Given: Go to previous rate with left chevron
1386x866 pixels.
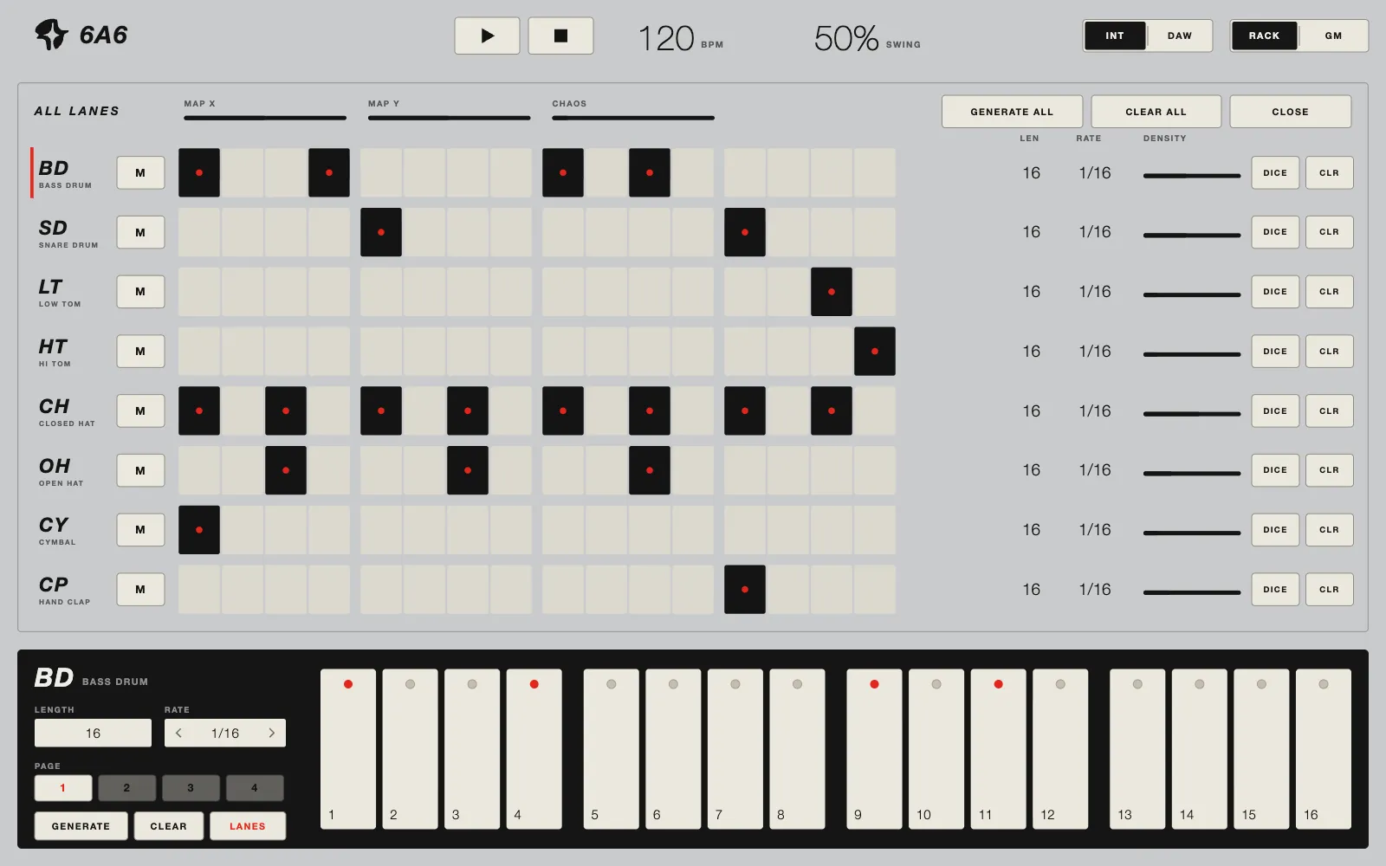Looking at the screenshot, I should (x=178, y=733).
